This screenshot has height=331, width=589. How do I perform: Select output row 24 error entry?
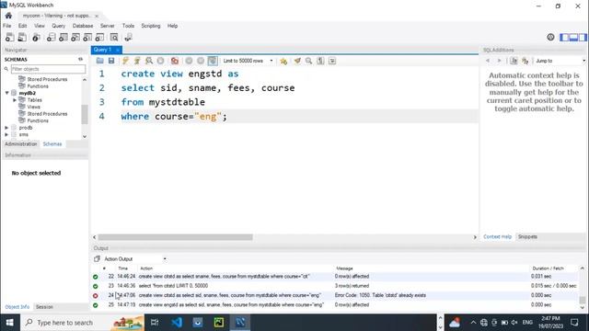point(336,295)
